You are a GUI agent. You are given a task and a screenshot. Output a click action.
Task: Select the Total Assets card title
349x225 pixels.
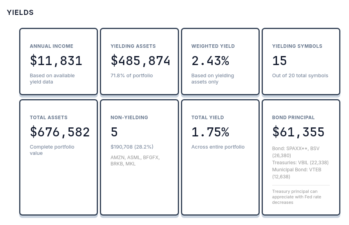(49, 118)
